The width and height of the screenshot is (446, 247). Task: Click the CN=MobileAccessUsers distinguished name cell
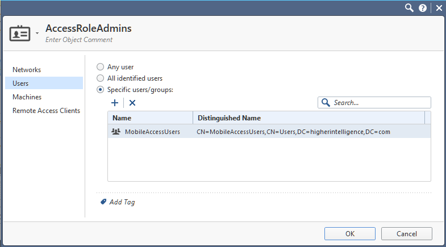pos(293,132)
